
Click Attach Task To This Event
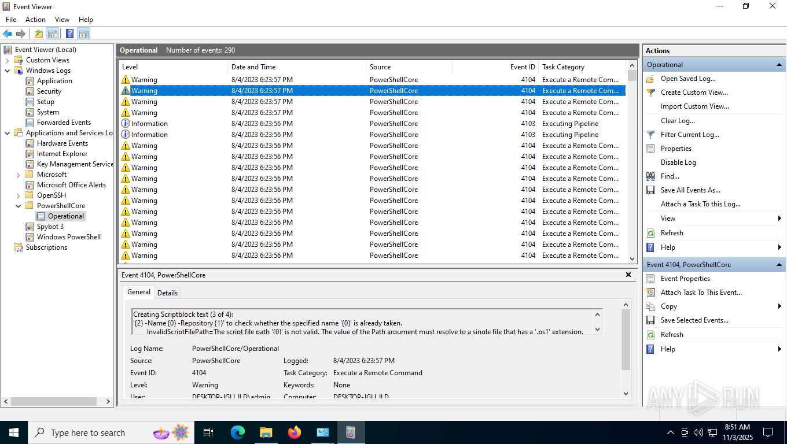tap(701, 293)
